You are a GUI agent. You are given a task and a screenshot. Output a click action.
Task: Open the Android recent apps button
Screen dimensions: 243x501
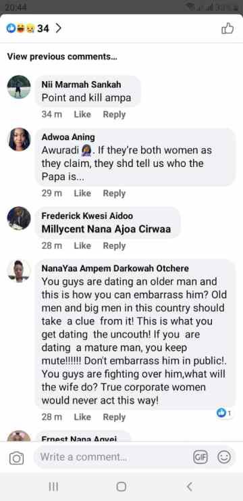pyautogui.click(x=53, y=487)
